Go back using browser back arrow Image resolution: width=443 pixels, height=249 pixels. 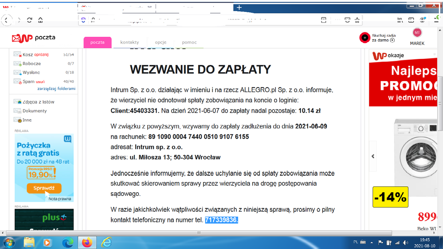(x=7, y=20)
